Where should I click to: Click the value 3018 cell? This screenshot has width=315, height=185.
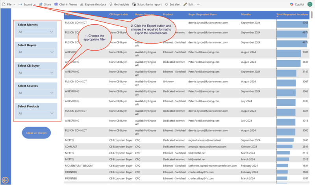(x=306, y=121)
